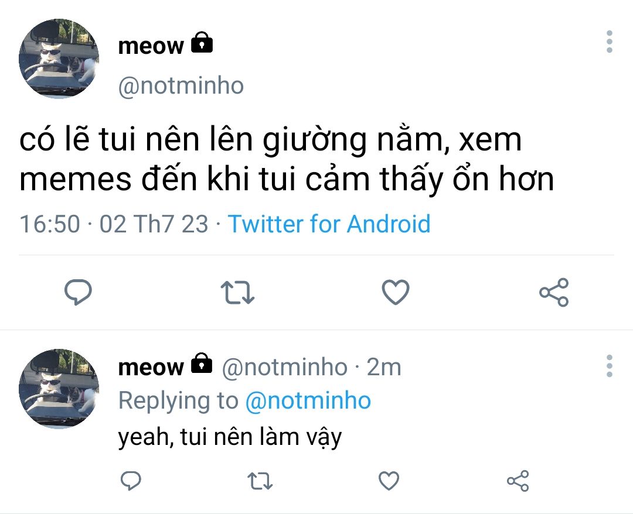Image resolution: width=633 pixels, height=514 pixels.
Task: Retweet the main tweet
Action: click(237, 292)
